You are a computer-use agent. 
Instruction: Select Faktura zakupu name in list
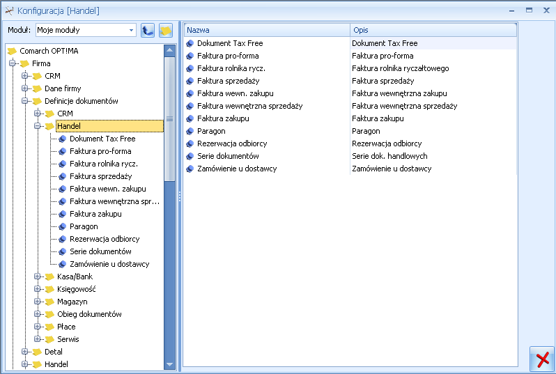223,119
